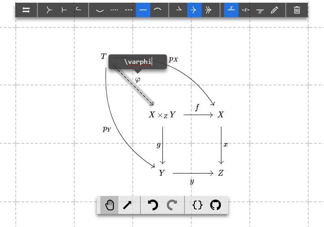This screenshot has width=324, height=227.
Task: Click the reverse arrow direction icon
Action: tap(26, 10)
